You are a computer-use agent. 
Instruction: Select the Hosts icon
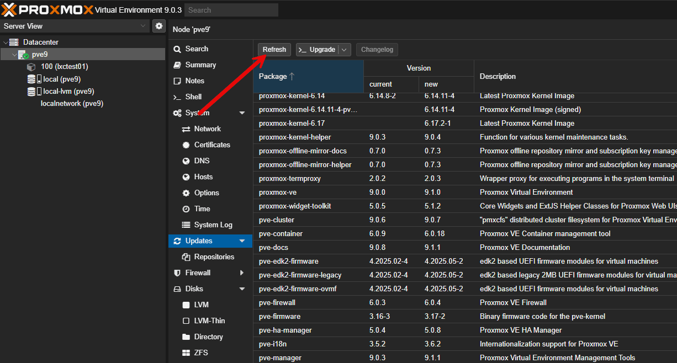186,177
